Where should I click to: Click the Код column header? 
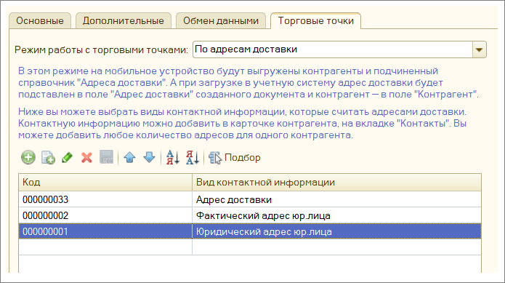(x=105, y=183)
